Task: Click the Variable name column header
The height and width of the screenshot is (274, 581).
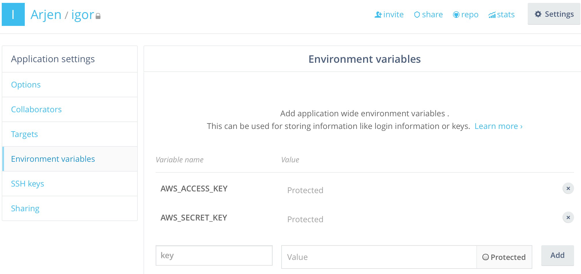Action: click(180, 160)
